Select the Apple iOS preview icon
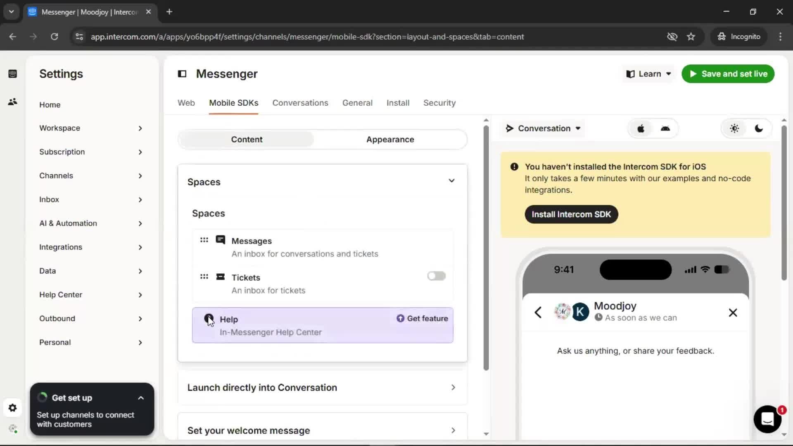Viewport: 793px width, 446px height. (641, 128)
